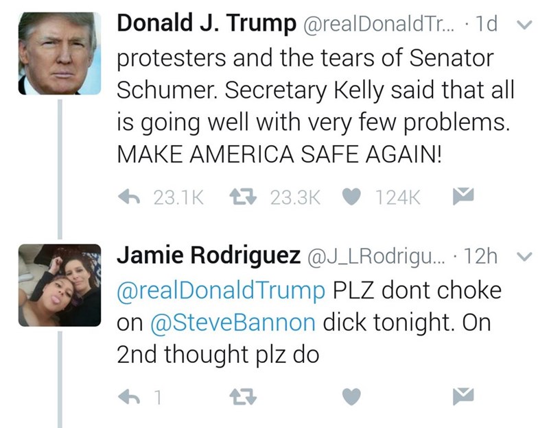Open the 12h timestamp on the reply
The height and width of the screenshot is (428, 549).
(x=483, y=257)
